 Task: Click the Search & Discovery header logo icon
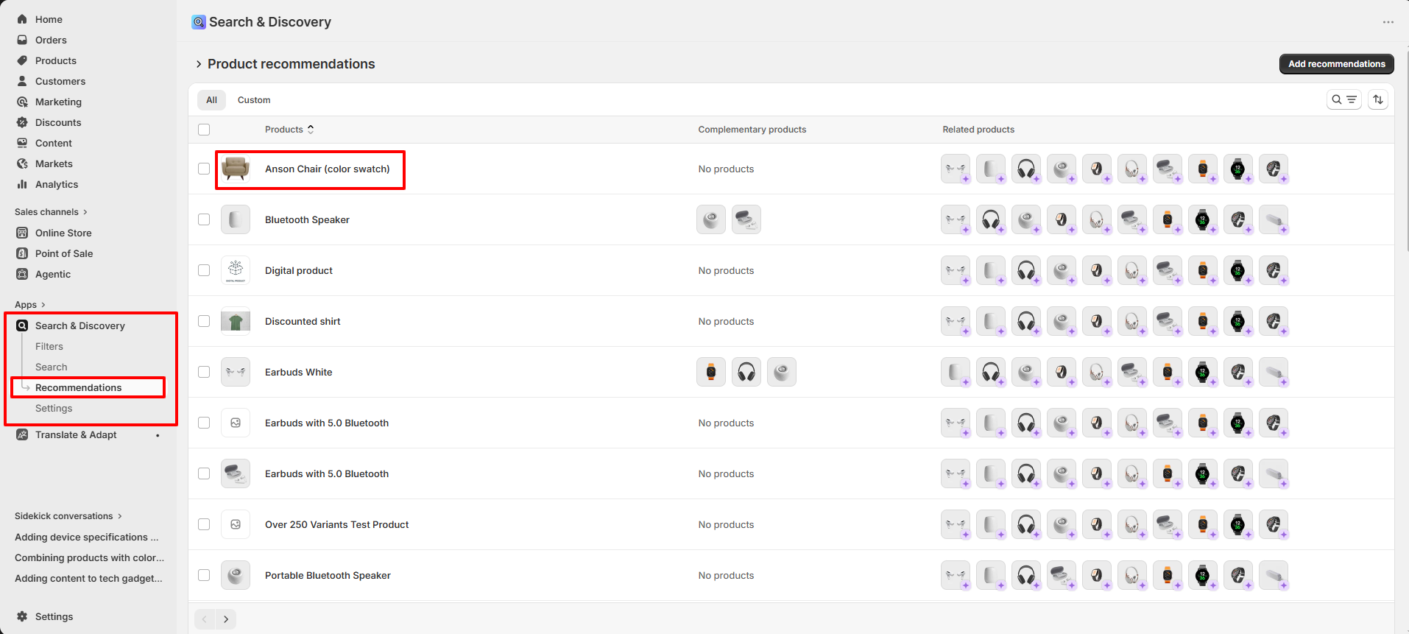coord(199,22)
